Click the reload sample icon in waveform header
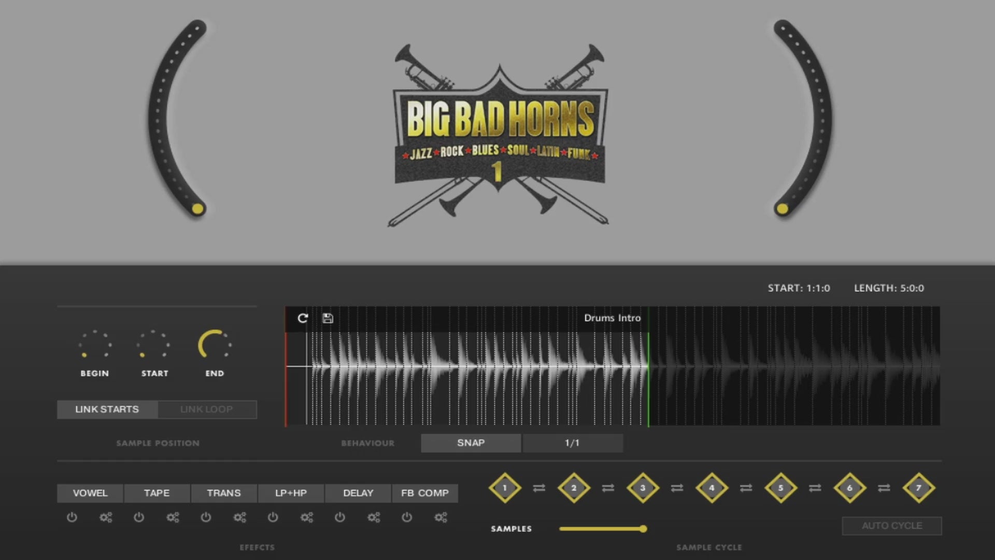 click(303, 318)
